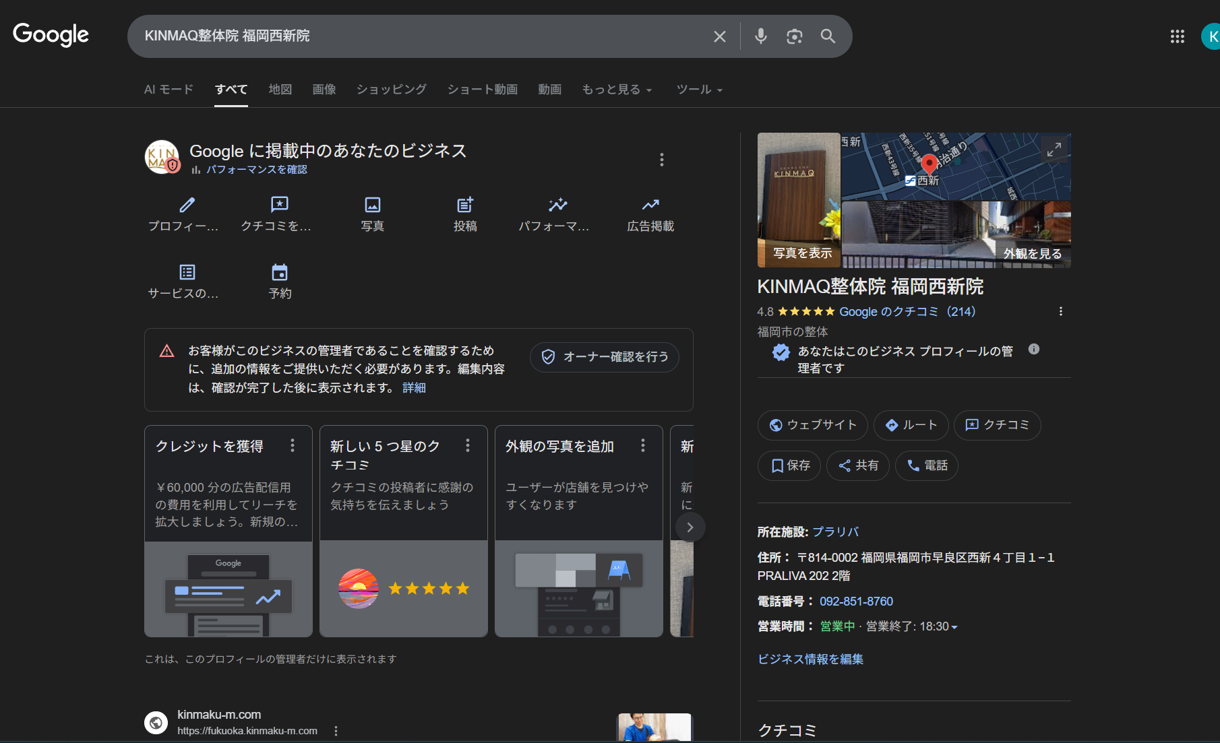Expand the もっと見る menu

pos(617,90)
